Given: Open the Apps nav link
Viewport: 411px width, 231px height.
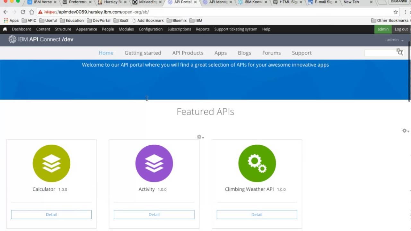Looking at the screenshot, I should [221, 53].
